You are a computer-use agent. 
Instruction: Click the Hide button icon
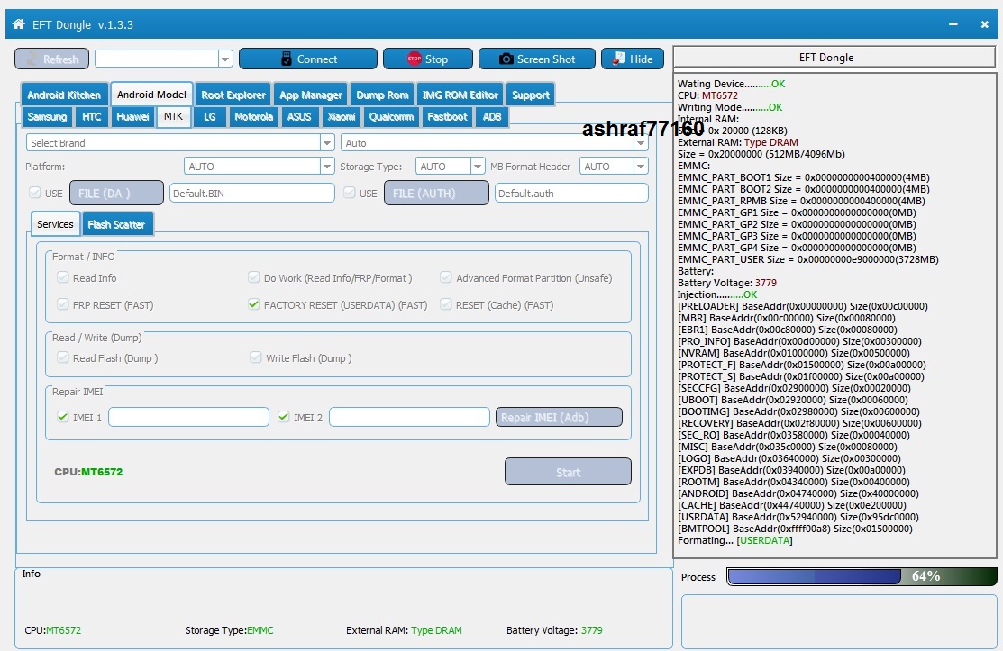(618, 59)
